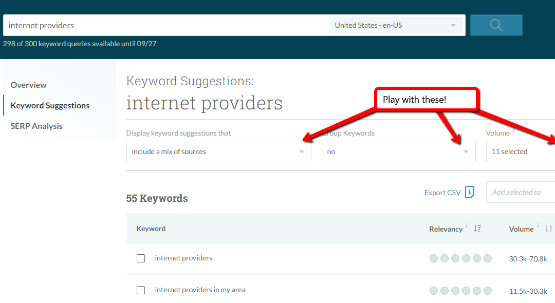Image resolution: width=555 pixels, height=303 pixels.
Task: Click the Volume column sort arrows
Action: click(x=549, y=229)
